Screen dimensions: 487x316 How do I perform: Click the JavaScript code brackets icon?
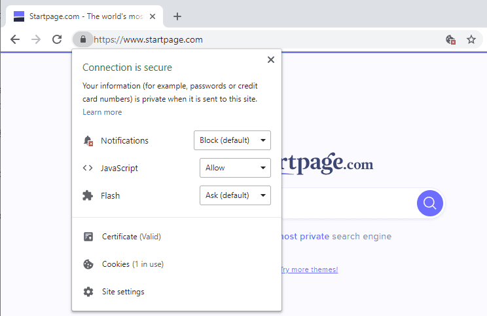click(x=88, y=168)
